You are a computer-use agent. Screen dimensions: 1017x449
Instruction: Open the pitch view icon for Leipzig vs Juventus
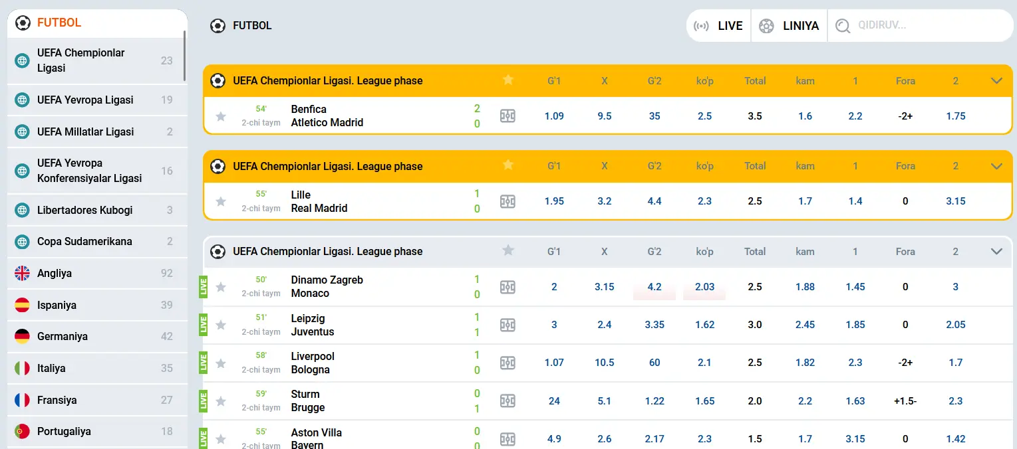click(508, 325)
